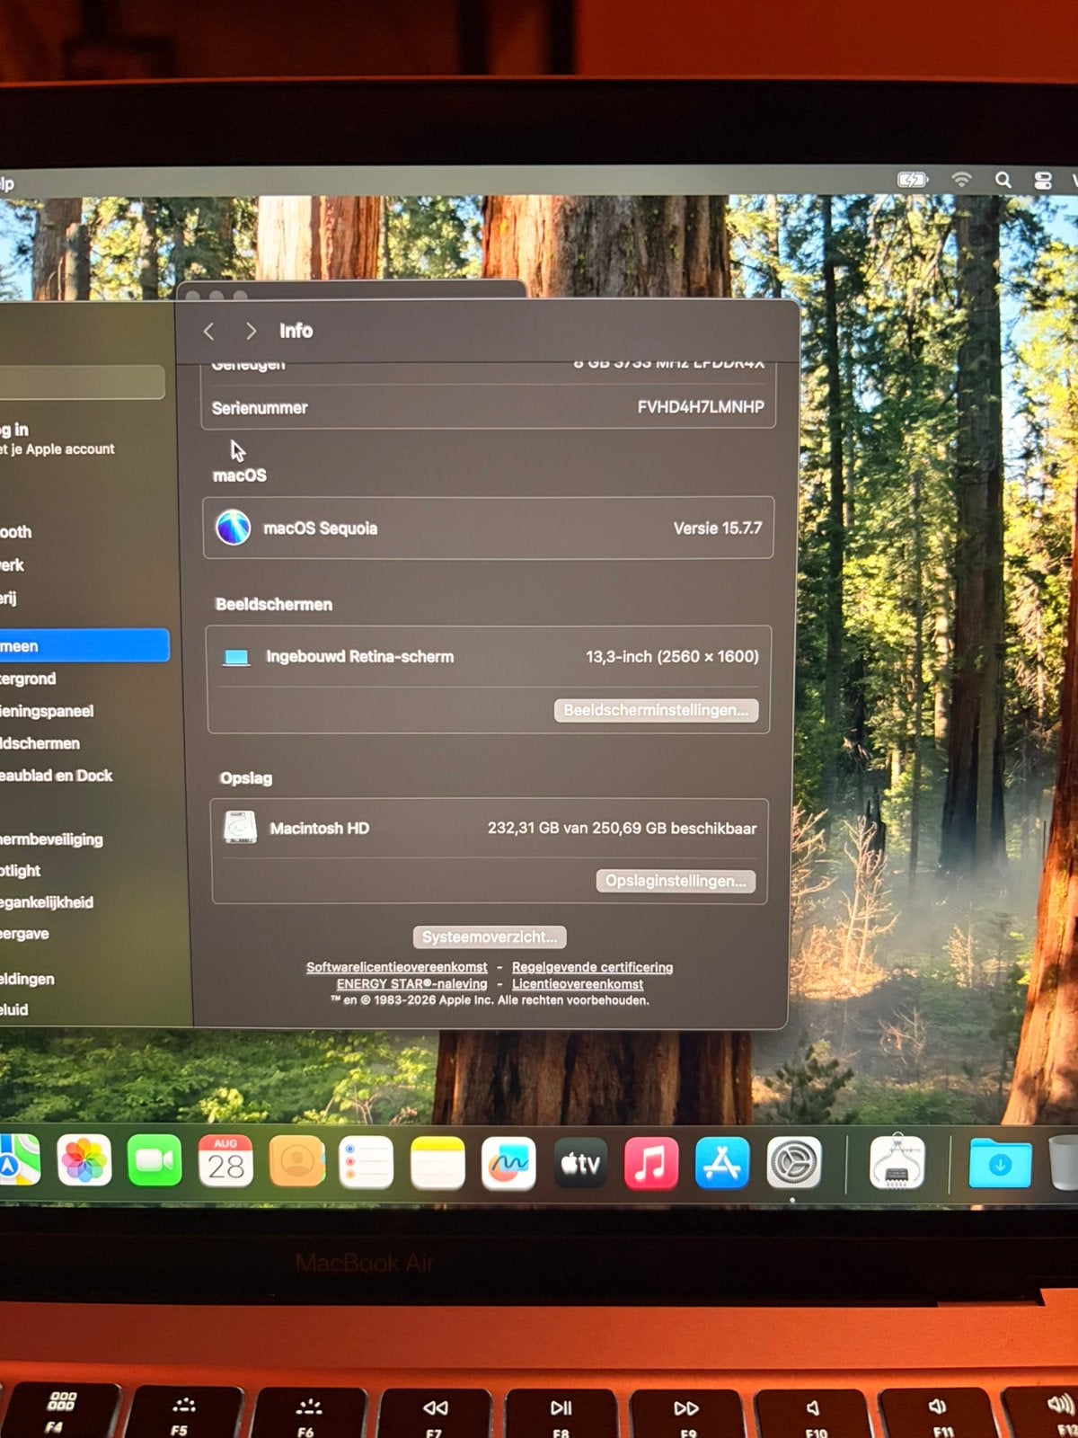Open Apple TV from the Dock

(580, 1163)
